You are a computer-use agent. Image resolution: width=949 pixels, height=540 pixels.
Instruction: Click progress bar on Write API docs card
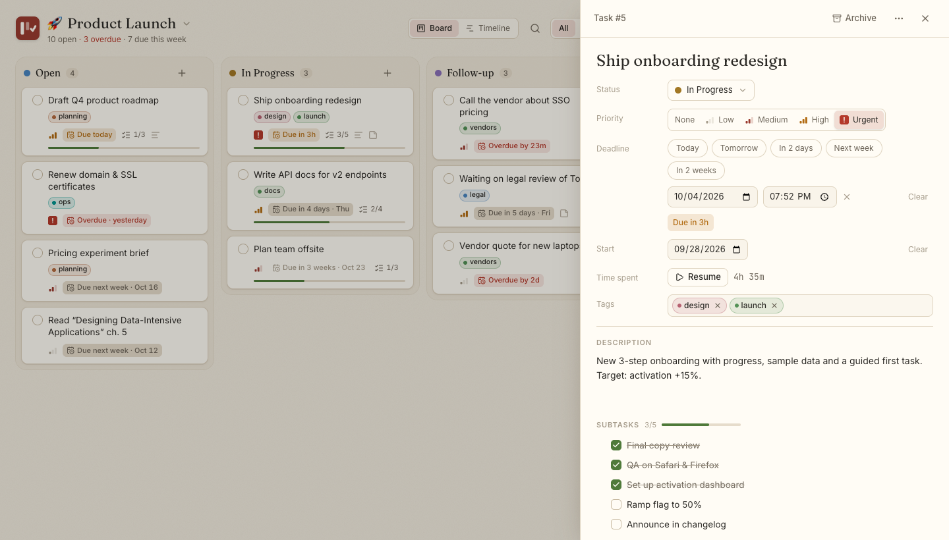[330, 222]
